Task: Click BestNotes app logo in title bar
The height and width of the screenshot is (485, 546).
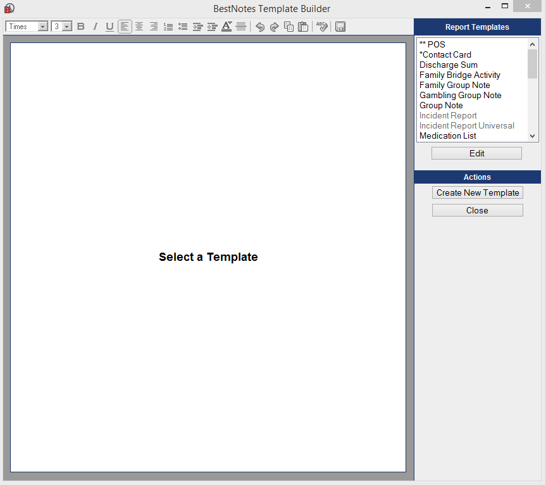Action: click(9, 8)
